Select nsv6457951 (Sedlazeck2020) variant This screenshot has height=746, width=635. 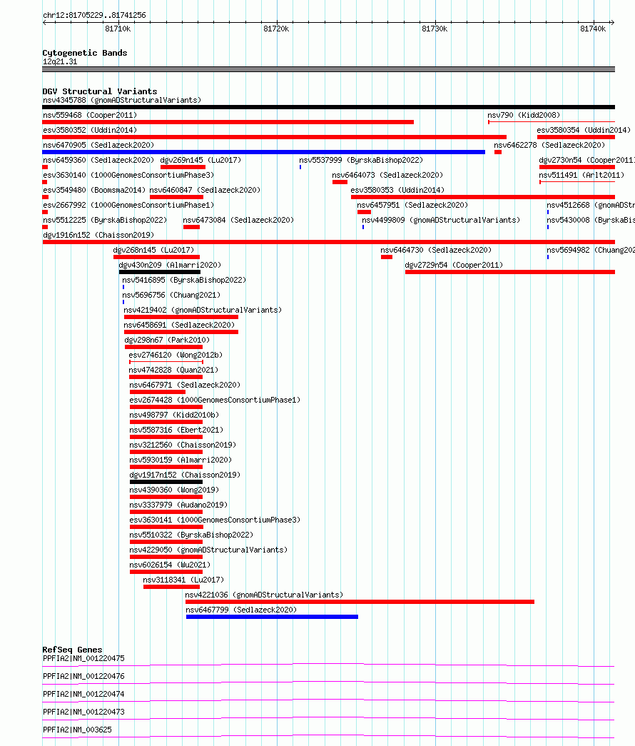[364, 212]
